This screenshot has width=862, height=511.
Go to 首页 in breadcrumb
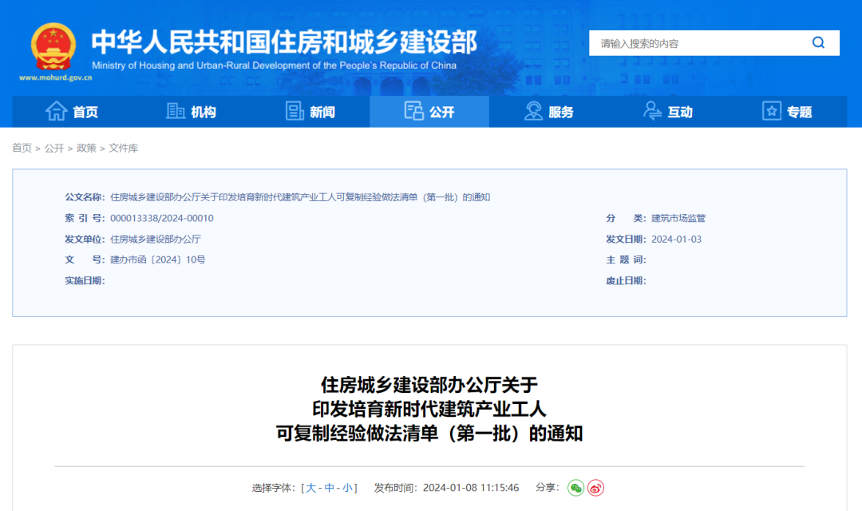coord(22,149)
